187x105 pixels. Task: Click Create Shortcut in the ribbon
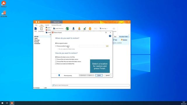point(58,29)
